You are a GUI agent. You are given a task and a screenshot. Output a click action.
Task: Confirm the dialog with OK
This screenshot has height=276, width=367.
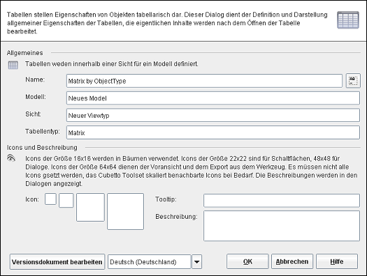[x=247, y=261]
